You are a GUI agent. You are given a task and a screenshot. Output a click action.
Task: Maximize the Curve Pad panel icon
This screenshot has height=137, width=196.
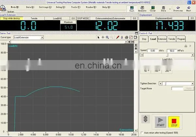click(x=136, y=33)
